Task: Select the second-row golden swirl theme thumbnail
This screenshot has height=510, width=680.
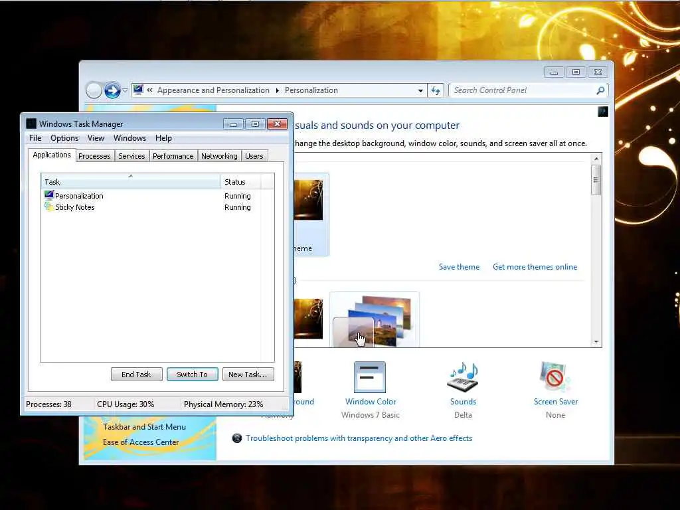Action: 308,318
